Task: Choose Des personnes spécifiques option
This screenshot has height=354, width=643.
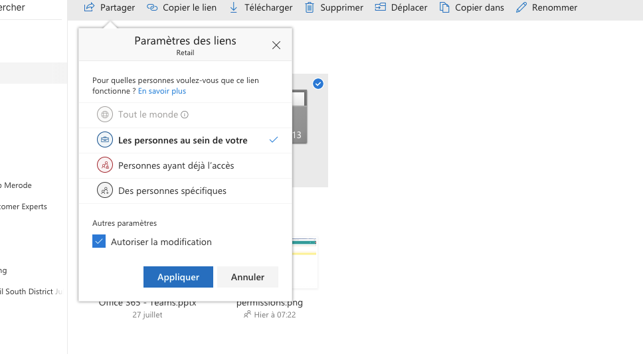Action: pos(185,191)
